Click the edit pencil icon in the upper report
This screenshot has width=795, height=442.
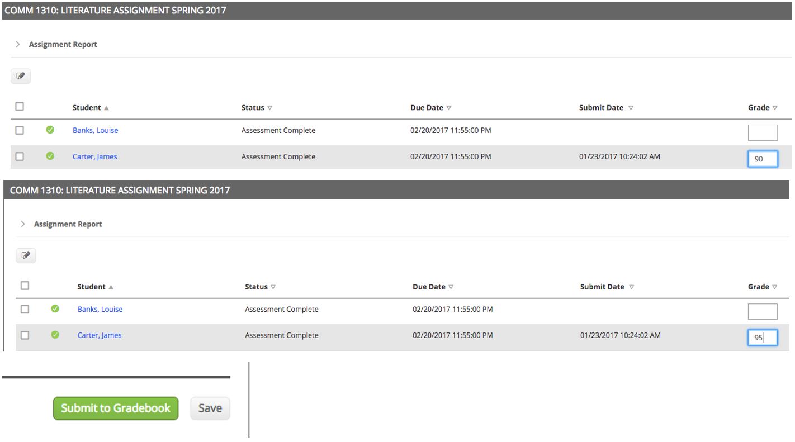click(x=21, y=77)
